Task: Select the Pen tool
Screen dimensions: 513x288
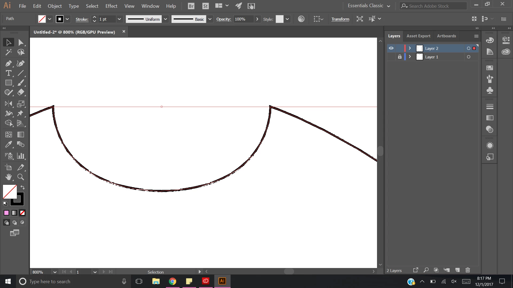Action: click(x=8, y=63)
